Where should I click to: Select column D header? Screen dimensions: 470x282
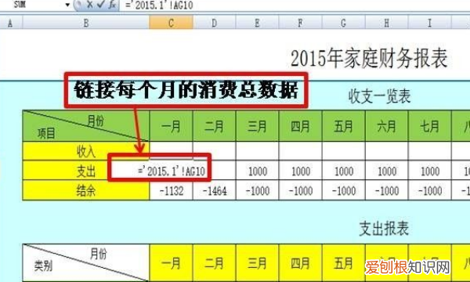click(214, 23)
